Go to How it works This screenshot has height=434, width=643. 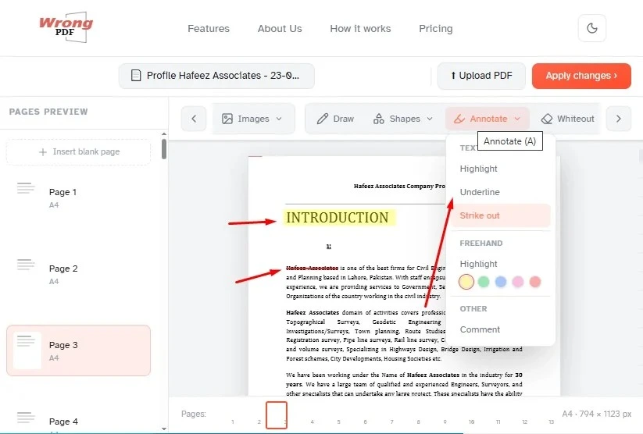coord(360,29)
